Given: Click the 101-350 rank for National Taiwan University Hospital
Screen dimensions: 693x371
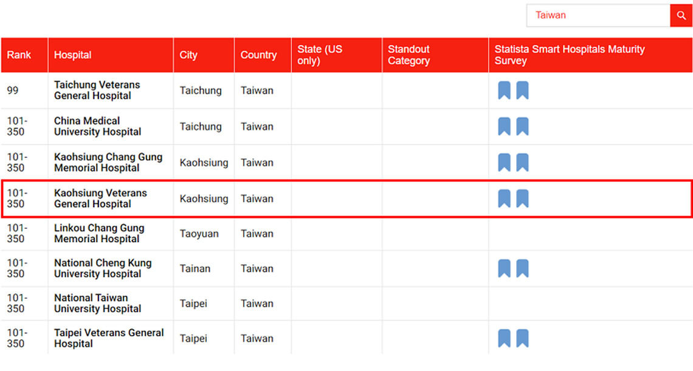Looking at the screenshot, I should pyautogui.click(x=17, y=303).
